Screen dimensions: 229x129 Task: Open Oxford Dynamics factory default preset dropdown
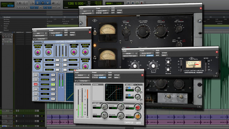click(x=56, y=33)
